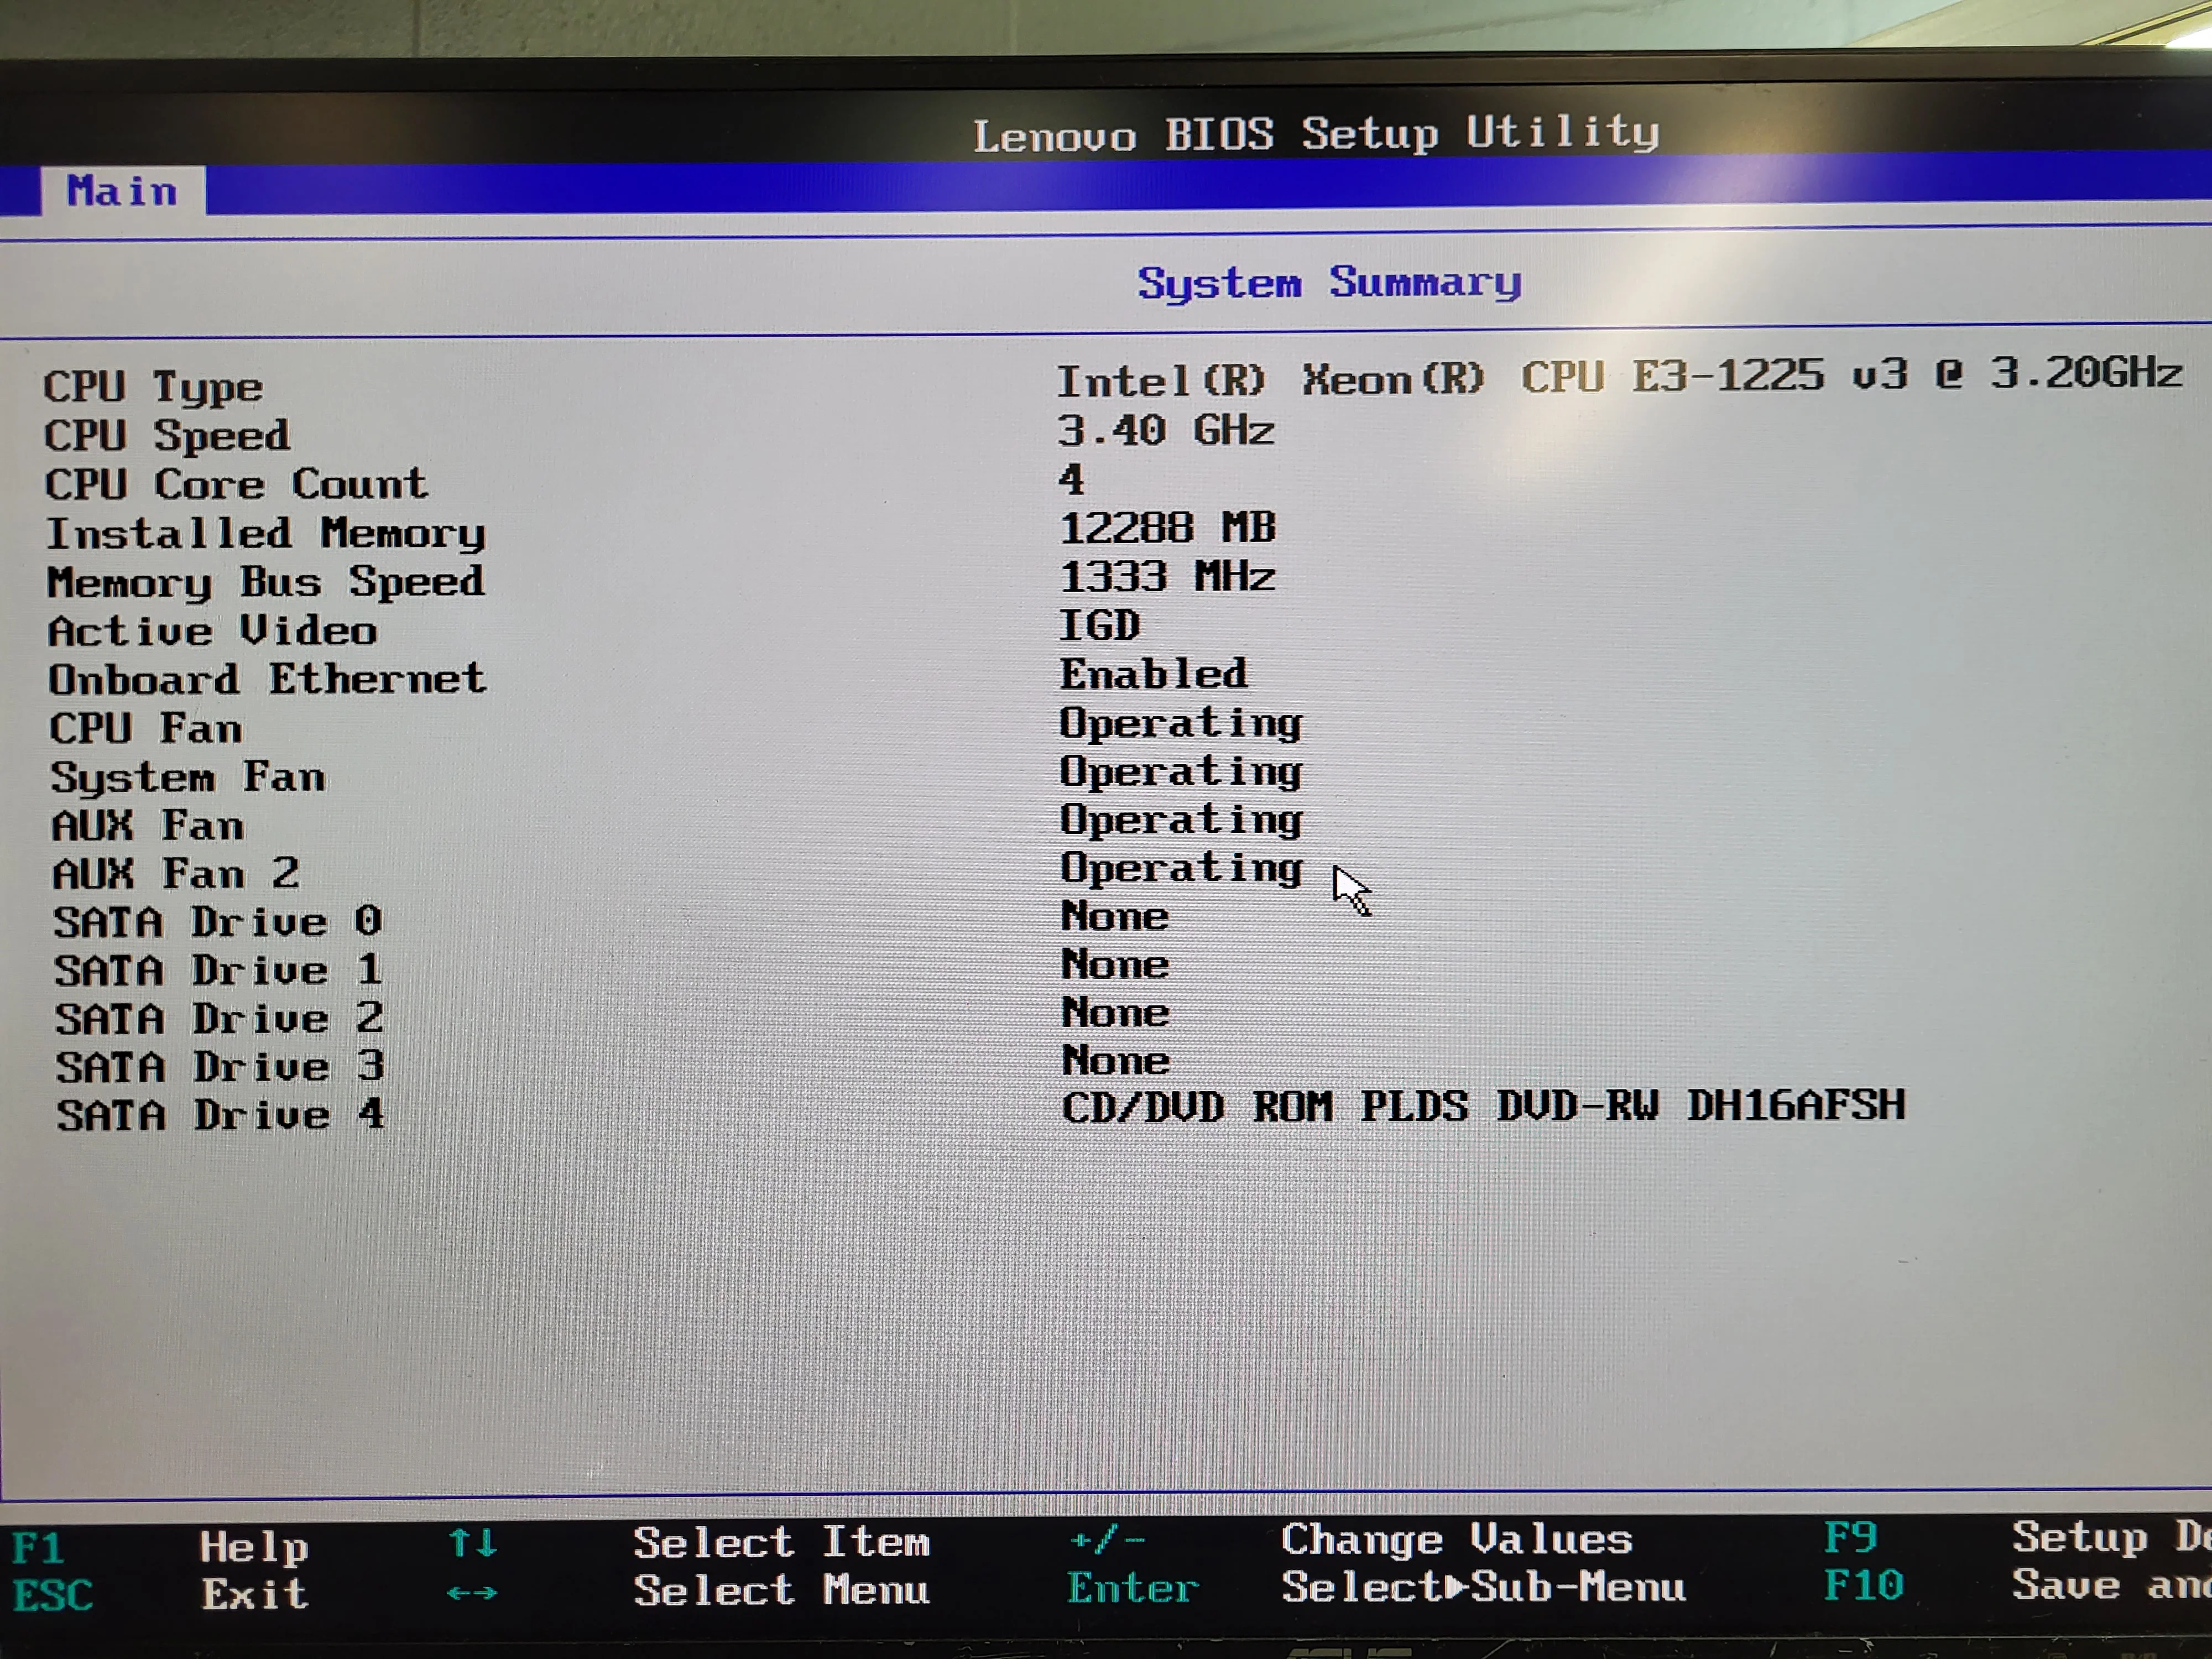Select the CPU Fan Operating status
Viewport: 2212px width, 1659px height.
pos(1181,723)
